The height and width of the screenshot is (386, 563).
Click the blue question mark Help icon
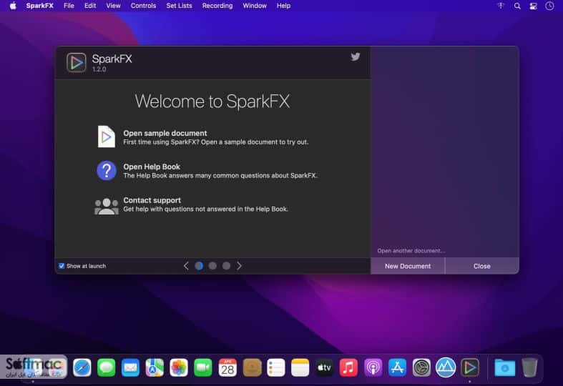point(107,170)
